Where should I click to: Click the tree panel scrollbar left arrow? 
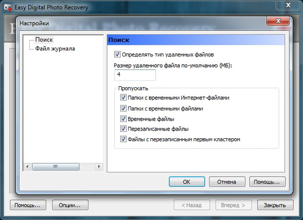27,167
